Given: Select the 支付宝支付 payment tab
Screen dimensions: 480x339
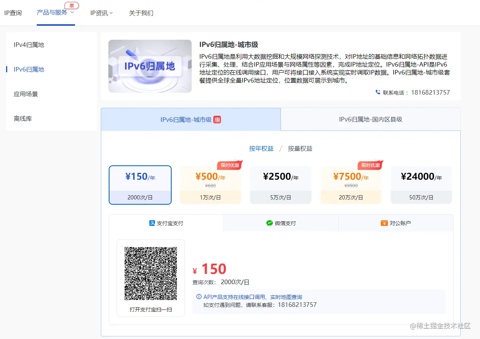Looking at the screenshot, I should click(166, 223).
